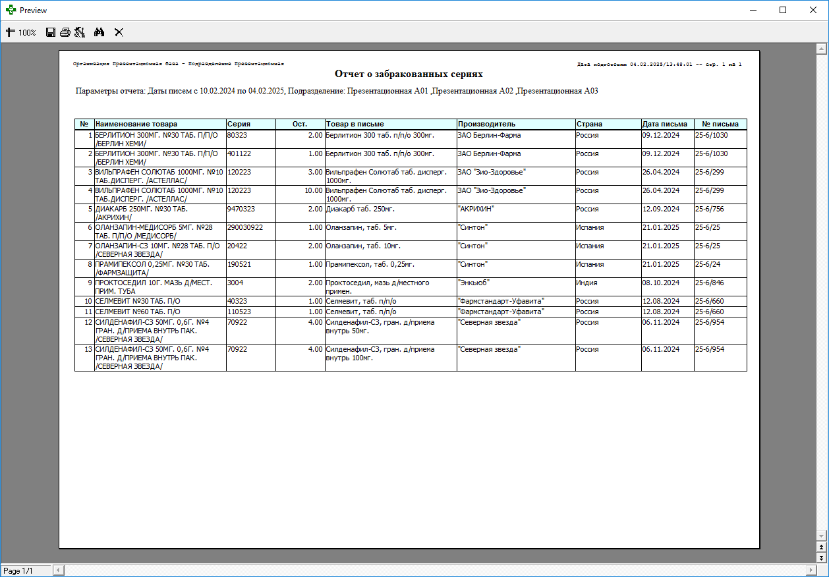The image size is (829, 577).
Task: Close the preview with the toolbar X icon
Action: 119,32
